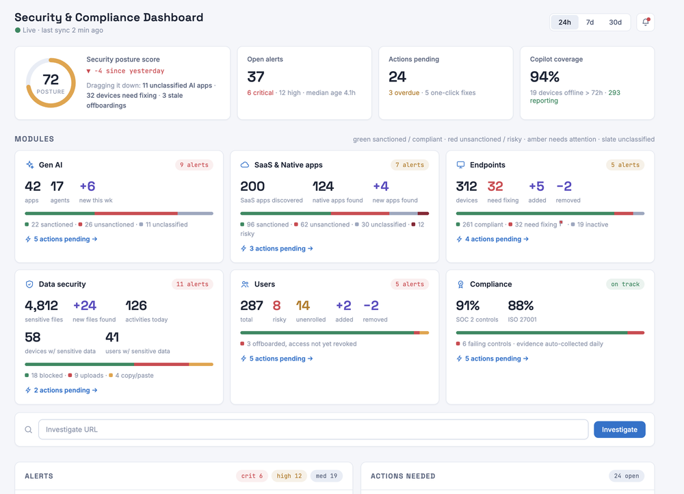The width and height of the screenshot is (684, 494).
Task: Click the Users people icon
Action: (x=245, y=284)
